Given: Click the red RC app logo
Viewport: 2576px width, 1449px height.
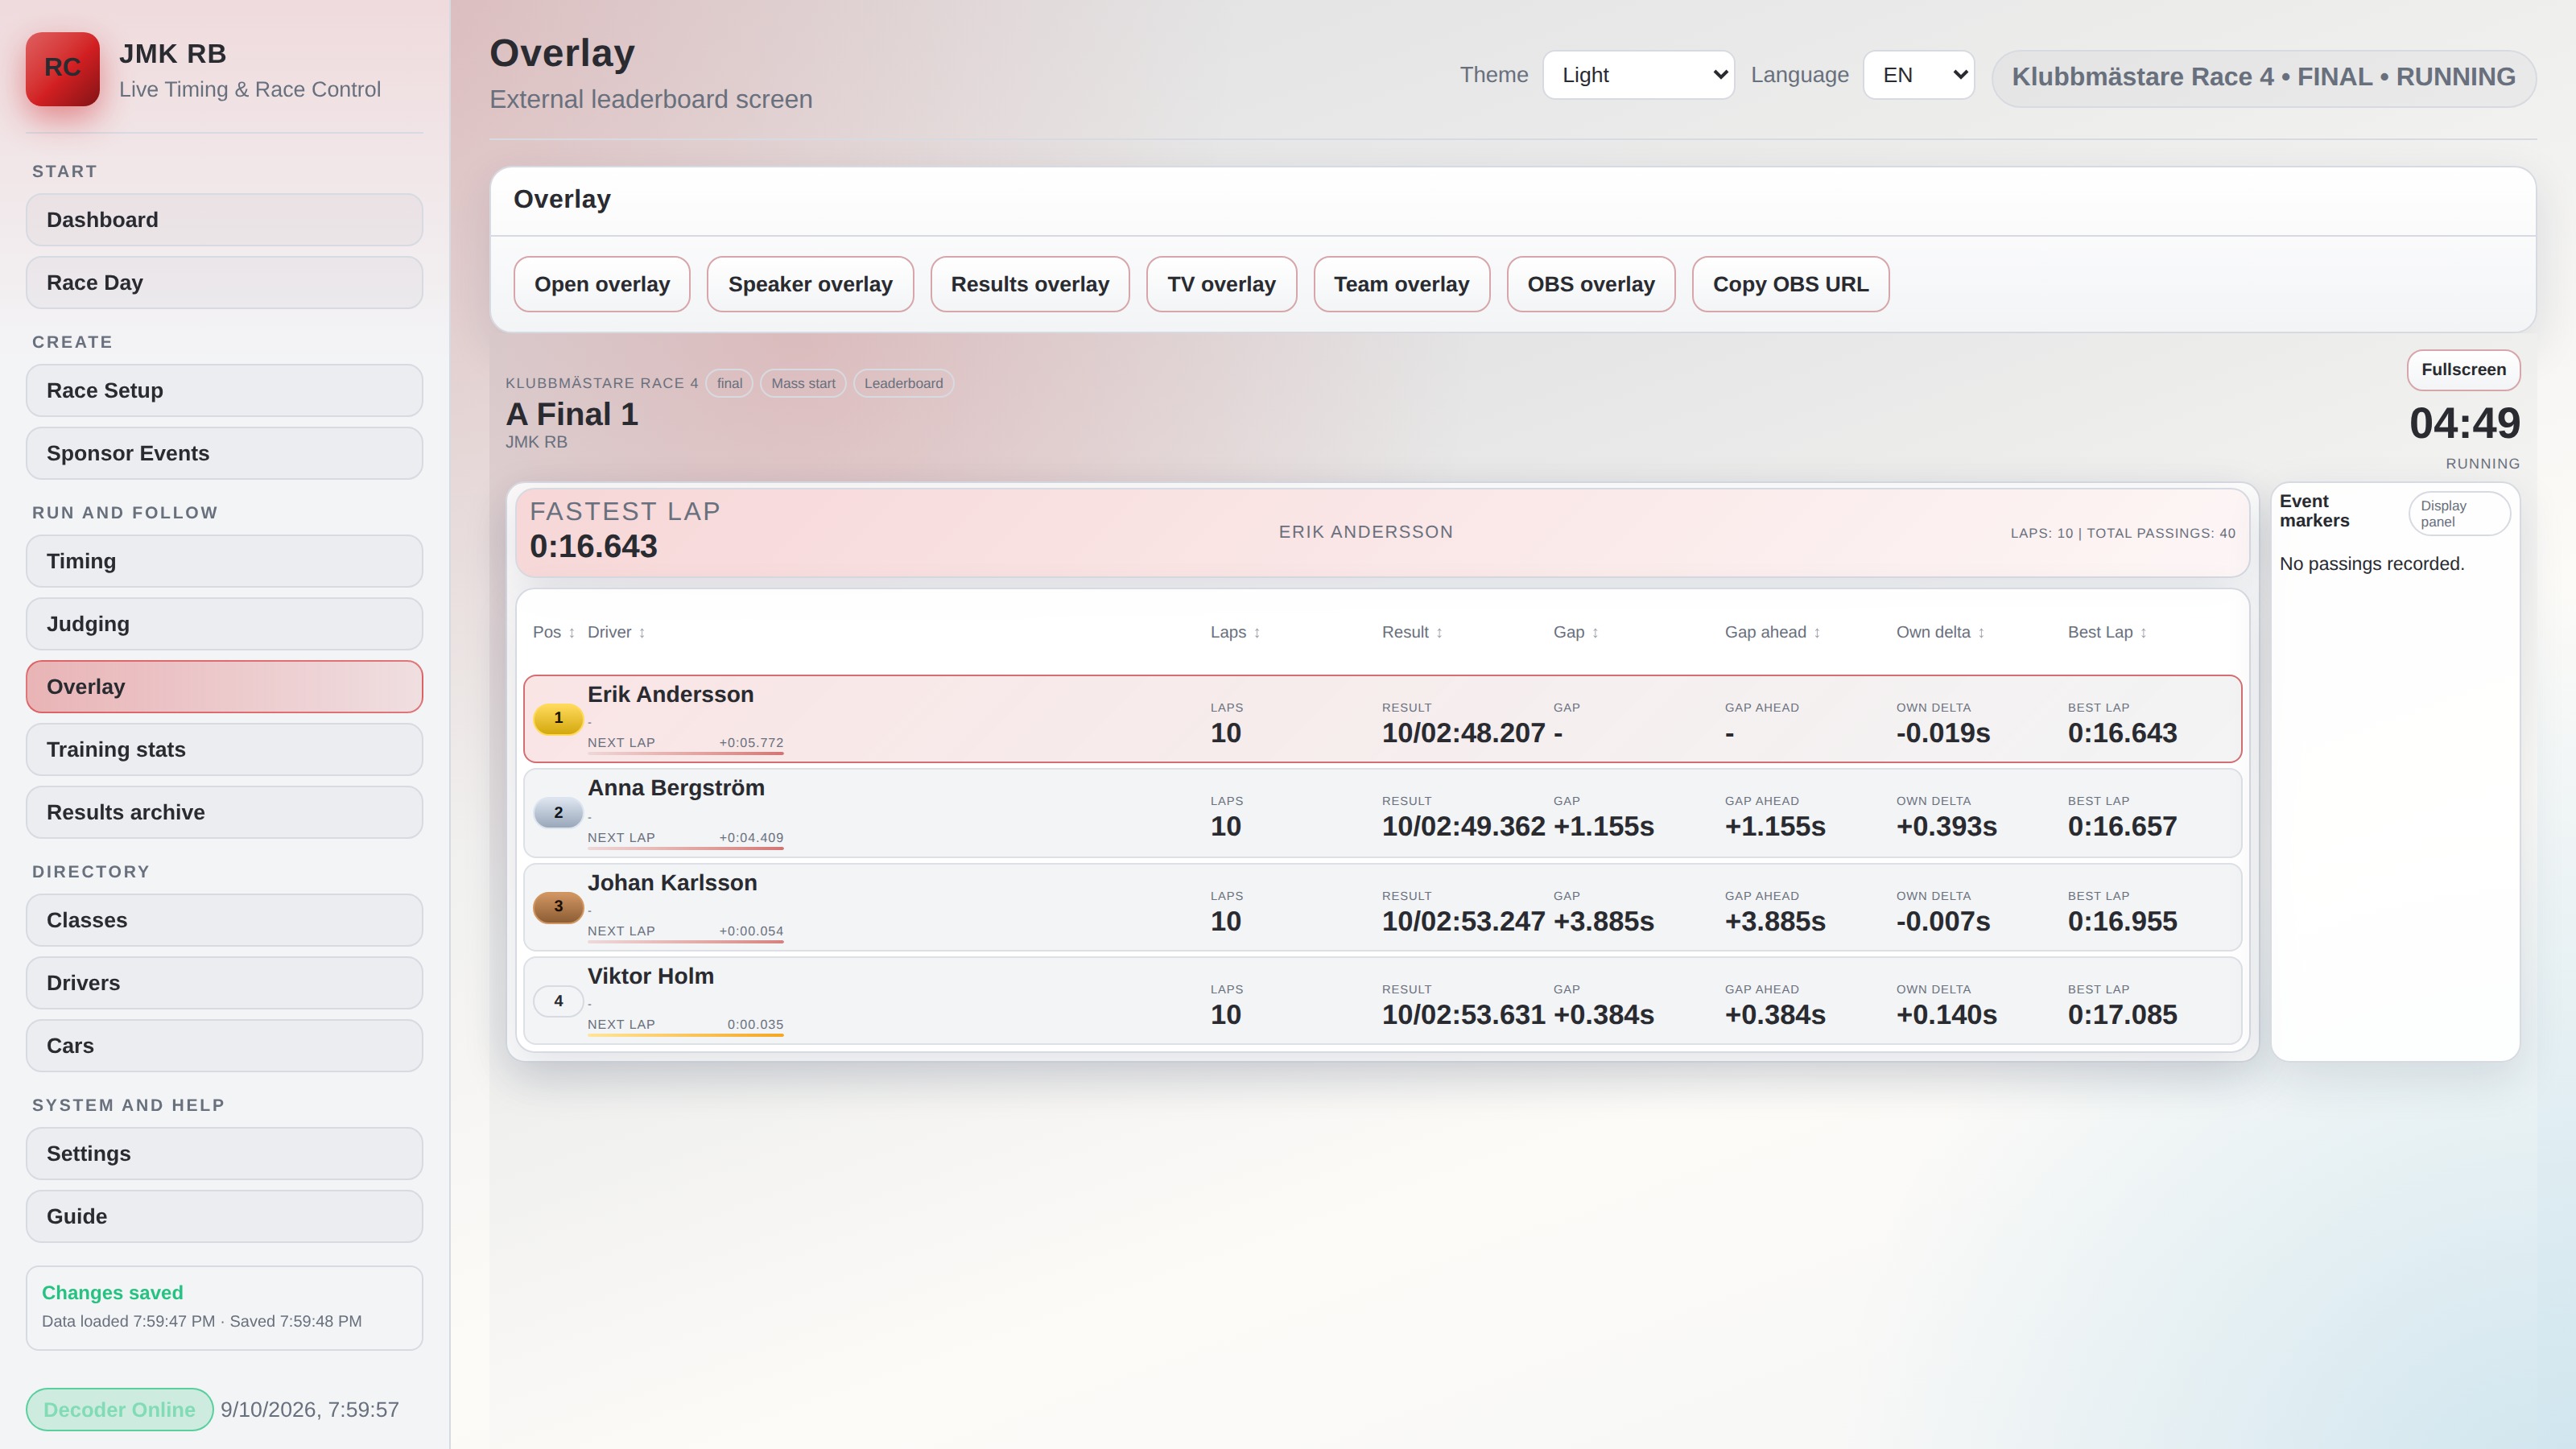Looking at the screenshot, I should coord(62,69).
